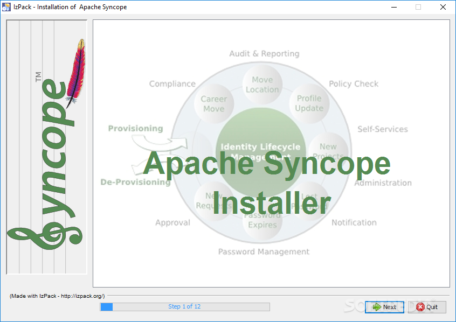
Task: Click the window title 'IzPack - Installation of Apache Syncope'
Action: pyautogui.click(x=70, y=7)
